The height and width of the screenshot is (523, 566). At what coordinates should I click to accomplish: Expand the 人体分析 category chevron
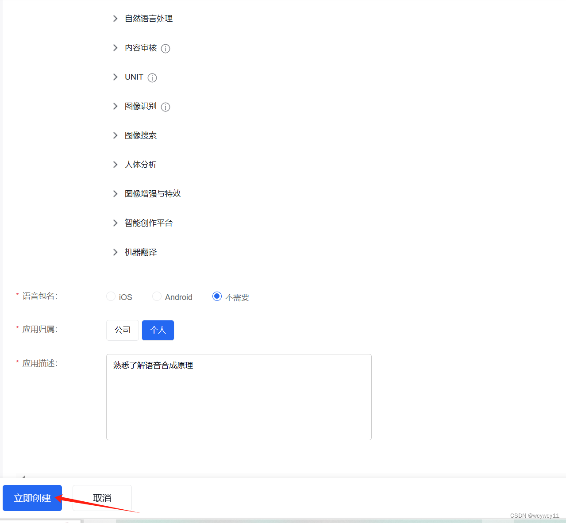pos(115,165)
